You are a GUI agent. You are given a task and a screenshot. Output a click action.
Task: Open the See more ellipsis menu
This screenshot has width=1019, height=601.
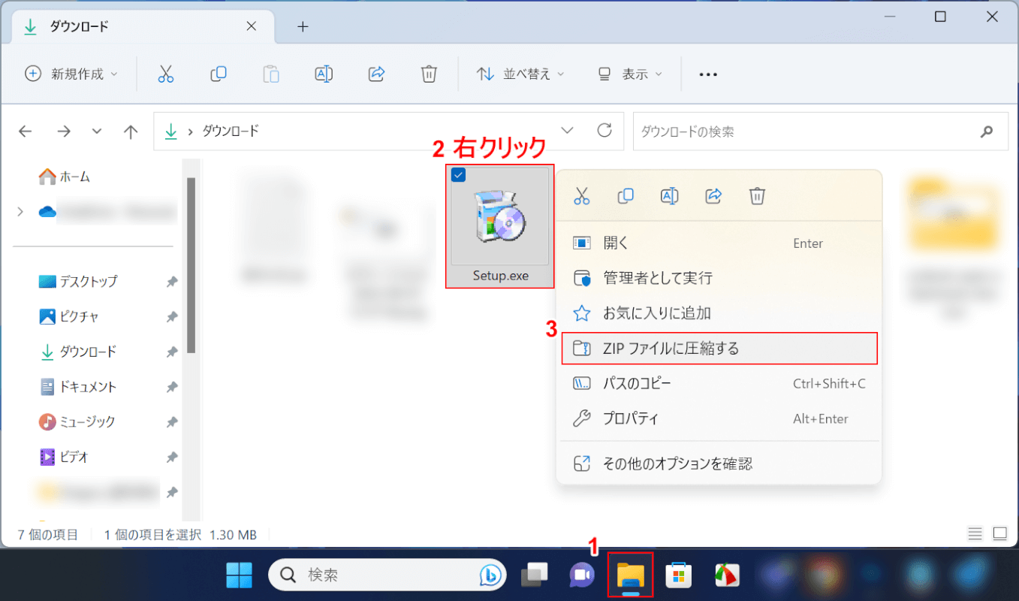[x=707, y=74]
